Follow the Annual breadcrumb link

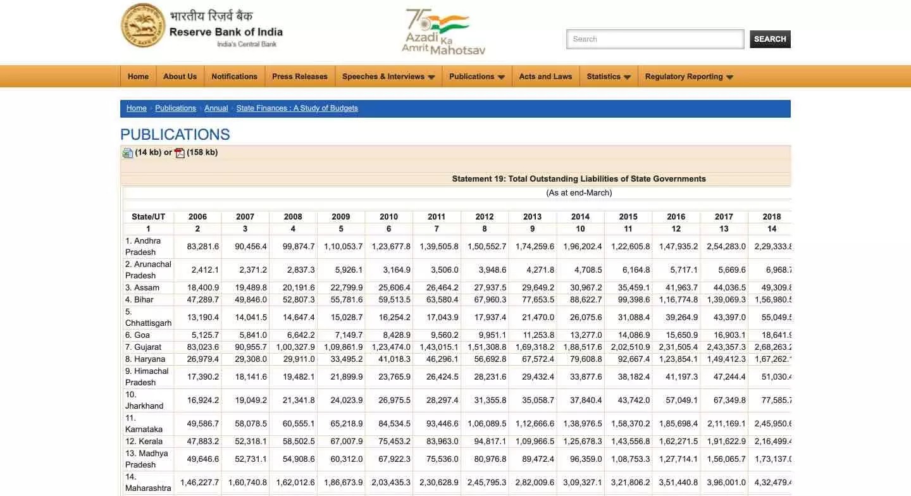click(216, 108)
